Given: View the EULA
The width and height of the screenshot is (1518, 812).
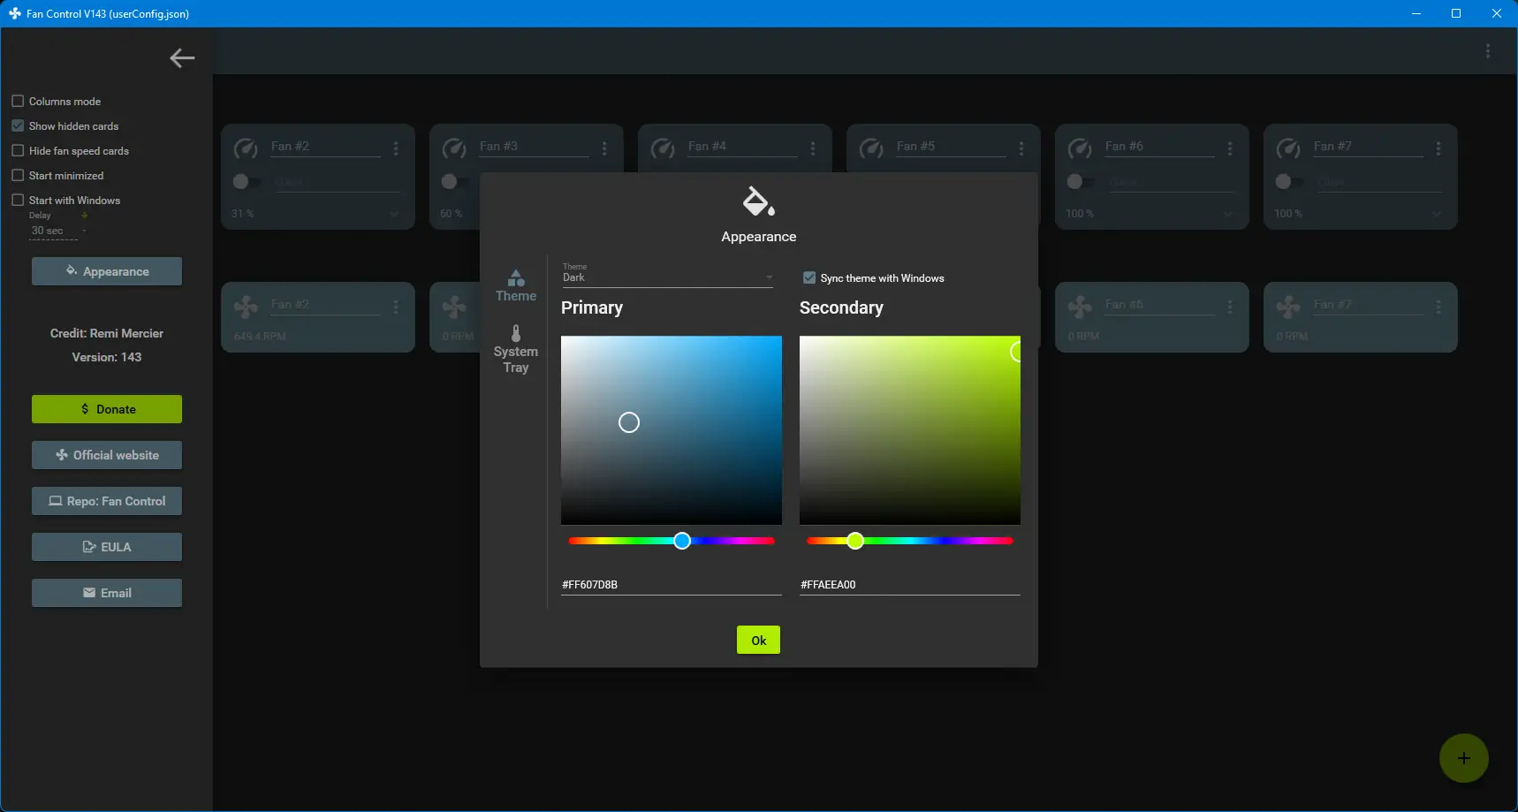Looking at the screenshot, I should tap(107, 547).
